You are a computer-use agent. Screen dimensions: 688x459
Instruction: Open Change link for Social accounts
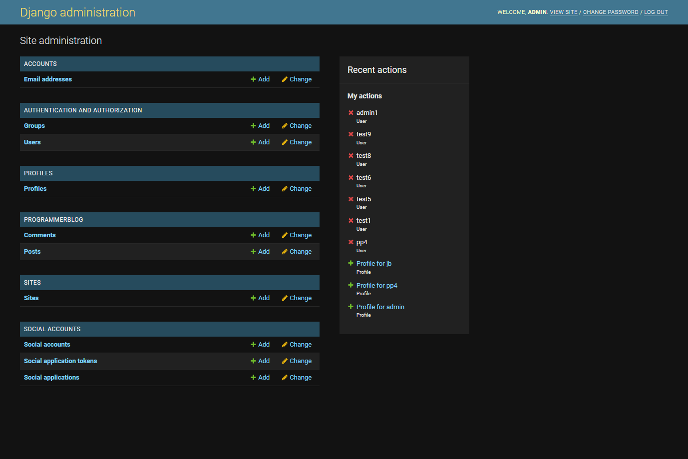pos(297,345)
